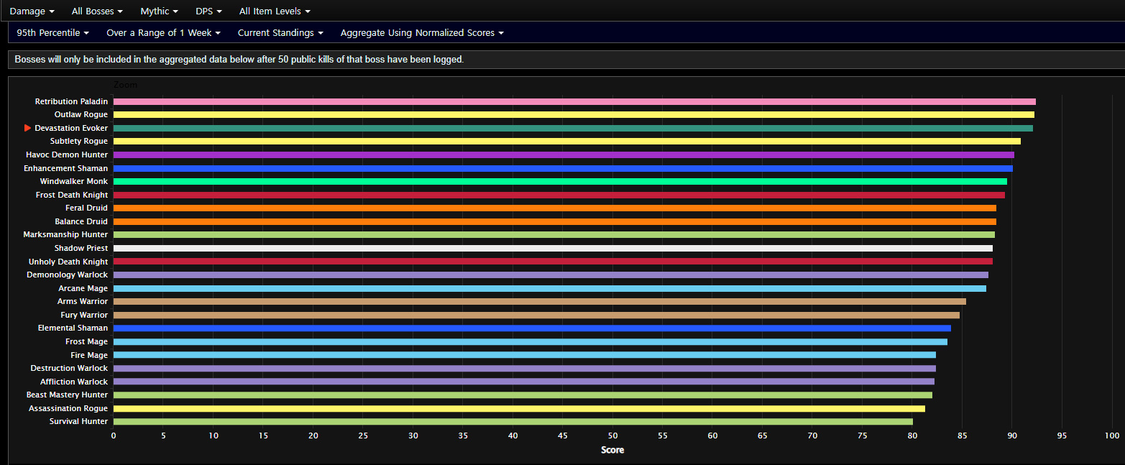
Task: Click the Retribution Paladin pink bar
Action: point(574,101)
